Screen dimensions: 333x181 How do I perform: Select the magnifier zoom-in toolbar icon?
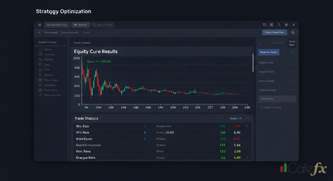pyautogui.click(x=264, y=25)
